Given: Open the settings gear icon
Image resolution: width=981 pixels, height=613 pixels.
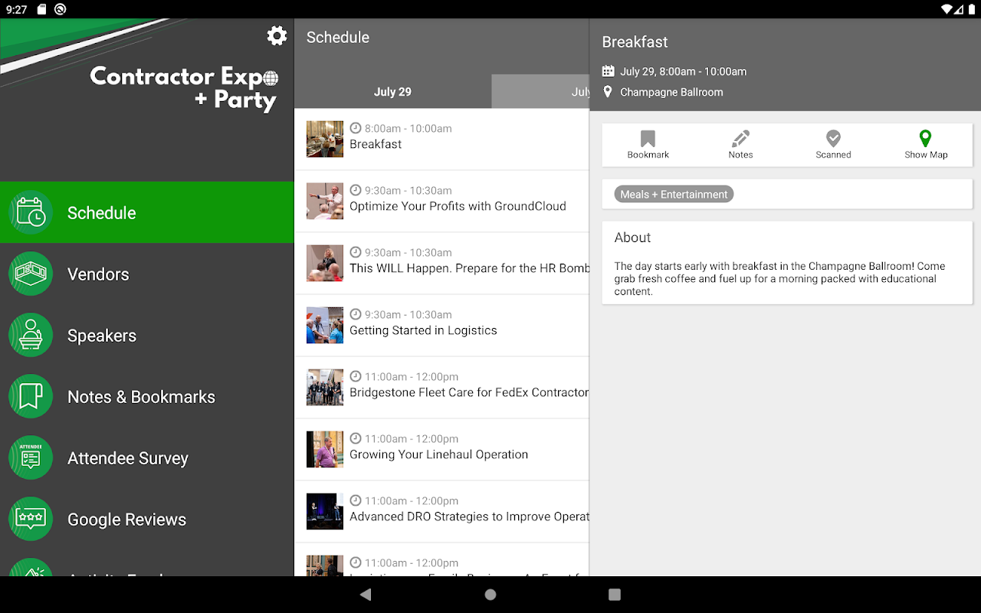Looking at the screenshot, I should point(277,36).
